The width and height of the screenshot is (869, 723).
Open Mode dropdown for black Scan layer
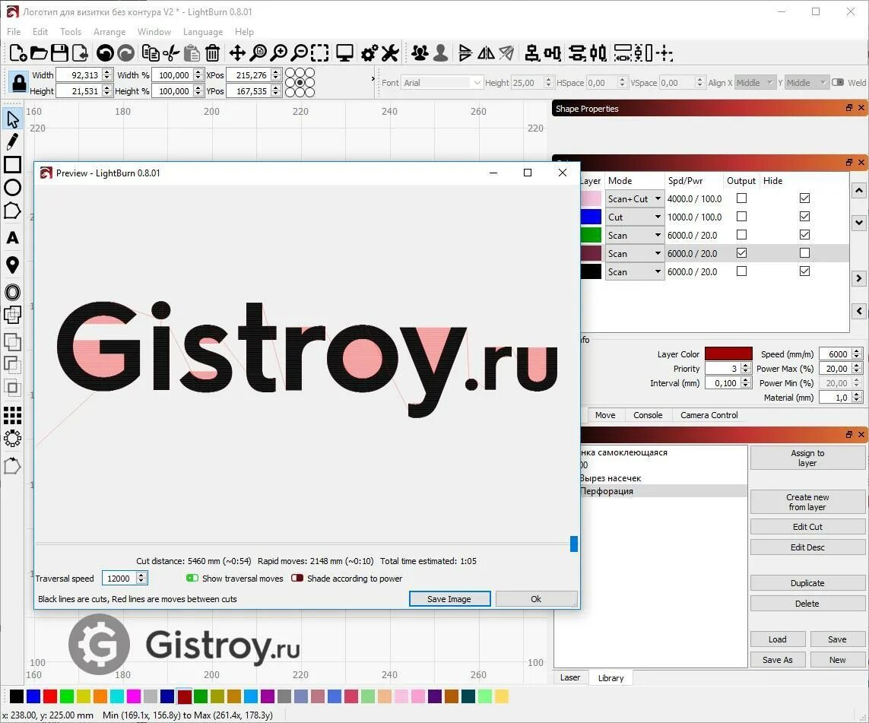[635, 271]
